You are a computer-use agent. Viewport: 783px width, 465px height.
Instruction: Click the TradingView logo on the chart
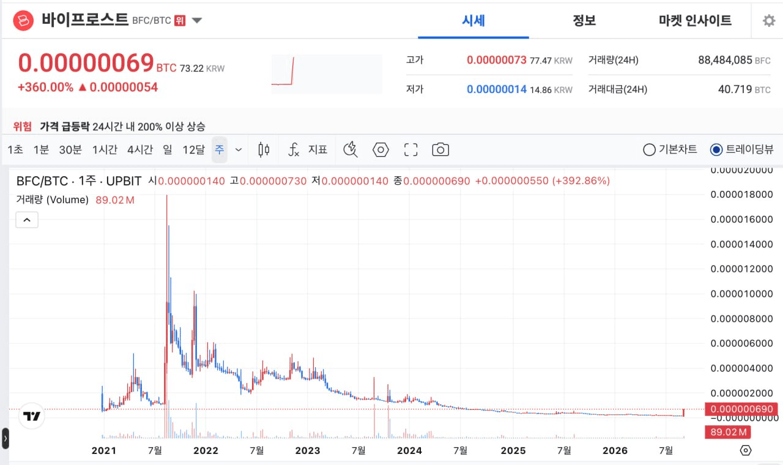click(32, 417)
